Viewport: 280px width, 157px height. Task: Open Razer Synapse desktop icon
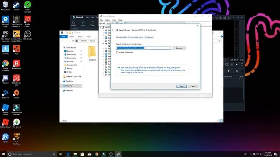coord(28,7)
